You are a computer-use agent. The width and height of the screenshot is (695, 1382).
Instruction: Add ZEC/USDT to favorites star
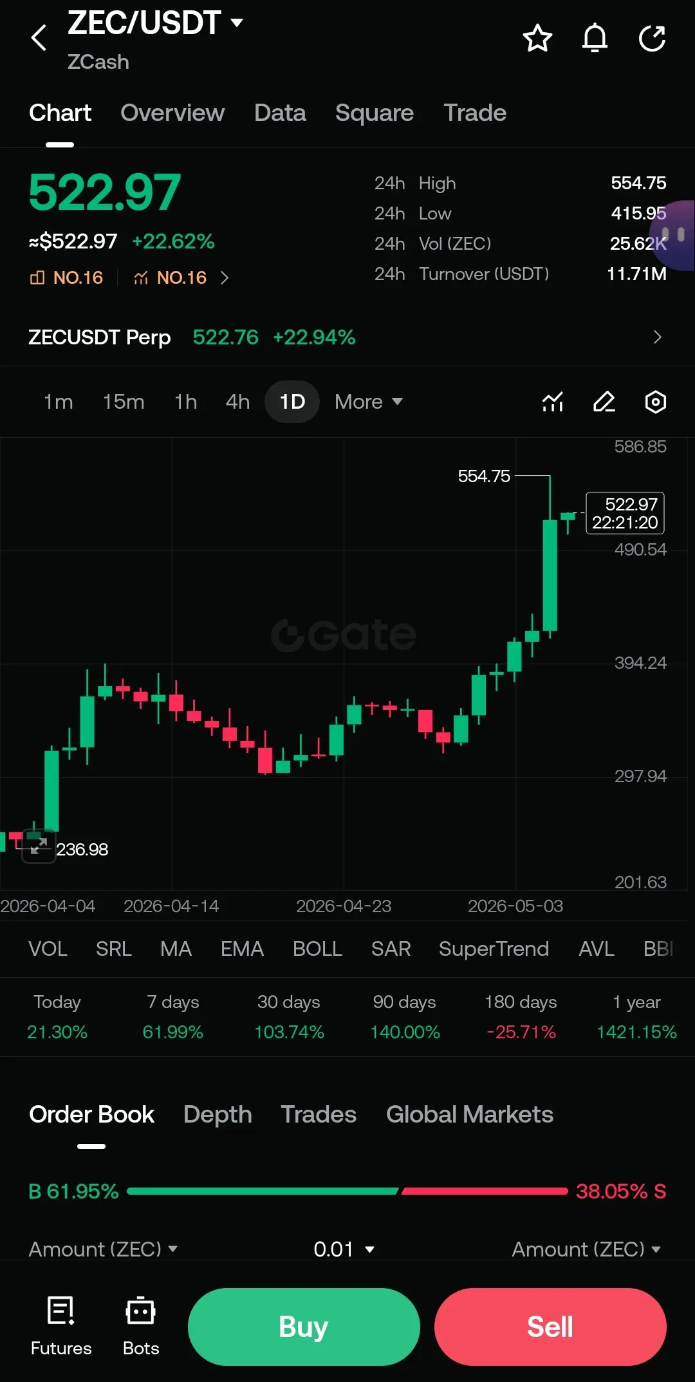[537, 38]
